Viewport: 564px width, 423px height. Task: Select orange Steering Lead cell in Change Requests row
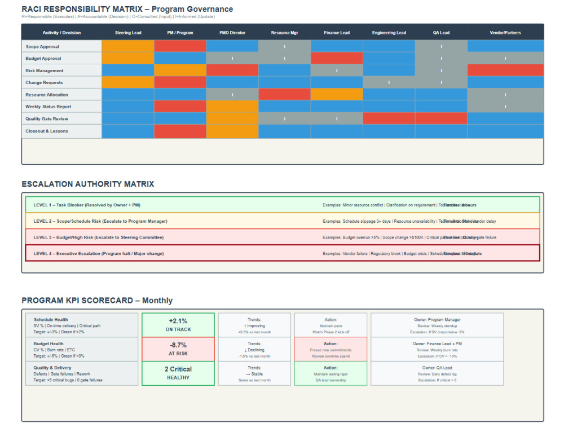coord(128,82)
